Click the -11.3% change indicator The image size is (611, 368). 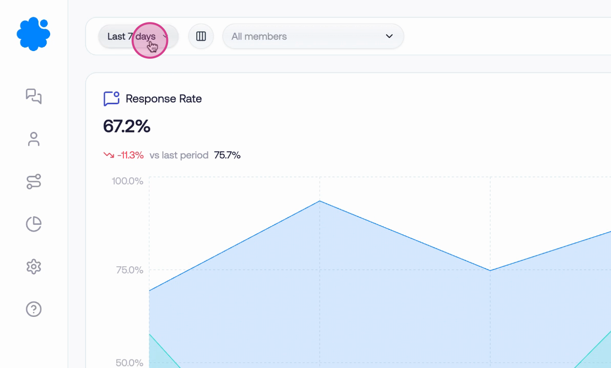[131, 155]
